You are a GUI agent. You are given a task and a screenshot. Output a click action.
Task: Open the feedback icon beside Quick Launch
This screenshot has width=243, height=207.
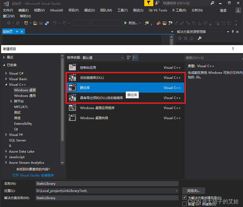(x=157, y=3)
